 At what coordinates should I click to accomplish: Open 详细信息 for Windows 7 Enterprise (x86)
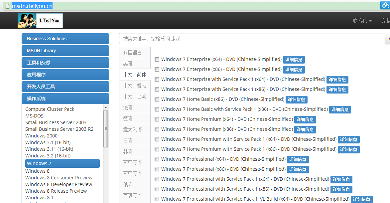(x=294, y=70)
